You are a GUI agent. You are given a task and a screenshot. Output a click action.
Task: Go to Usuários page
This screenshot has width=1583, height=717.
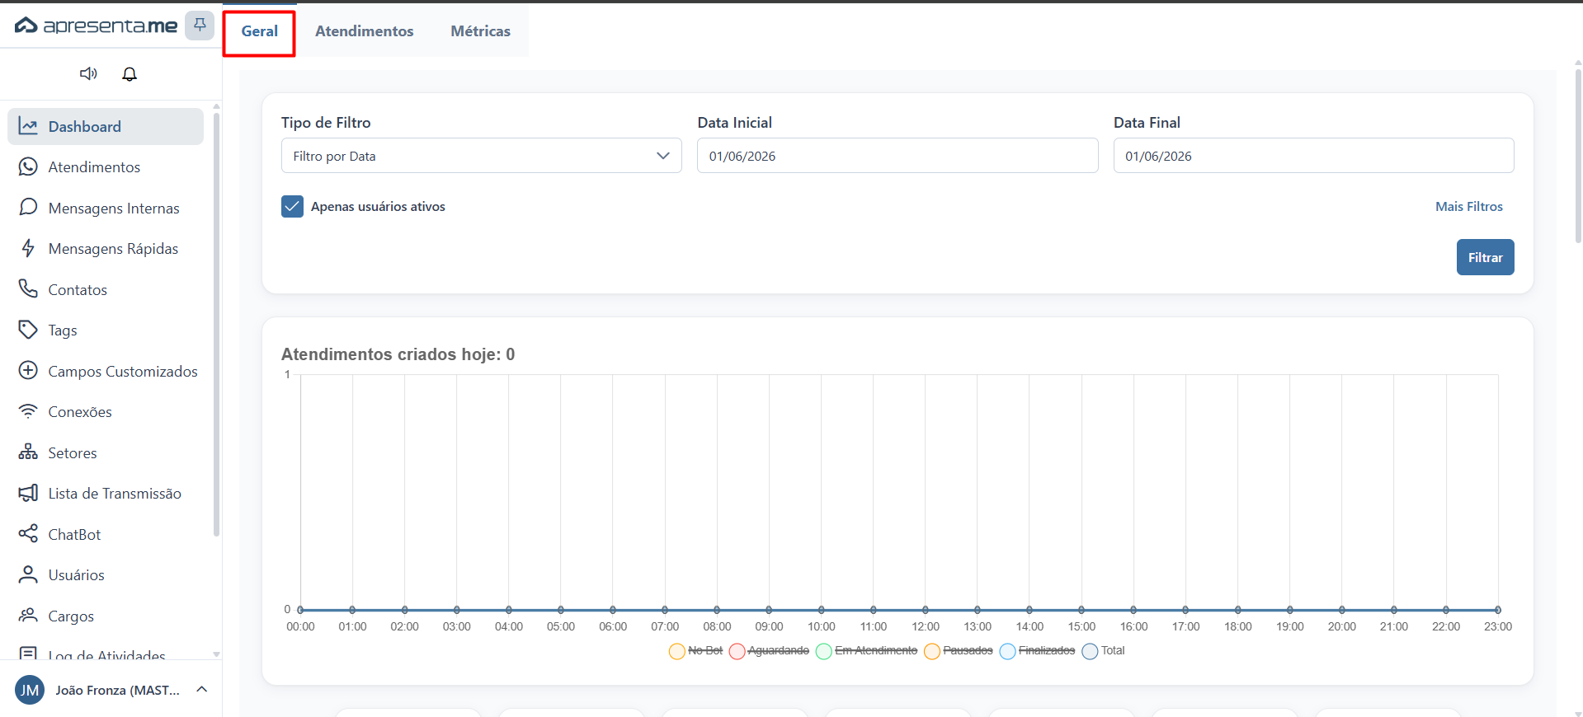coord(106,574)
